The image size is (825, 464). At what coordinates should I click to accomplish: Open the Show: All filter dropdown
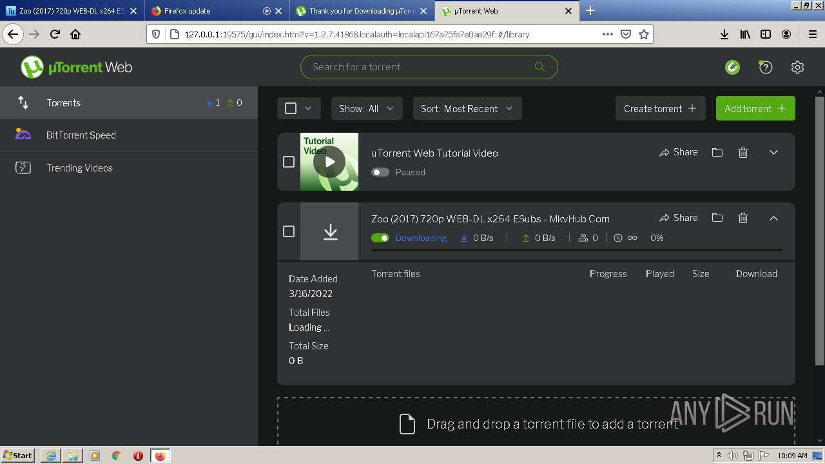point(367,108)
